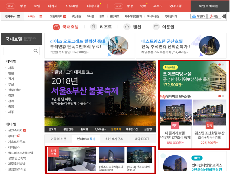Viewport: 230px width, 174px height.
Task: Open 테마여행 in top menu
Action: pyautogui.click(x=93, y=6)
